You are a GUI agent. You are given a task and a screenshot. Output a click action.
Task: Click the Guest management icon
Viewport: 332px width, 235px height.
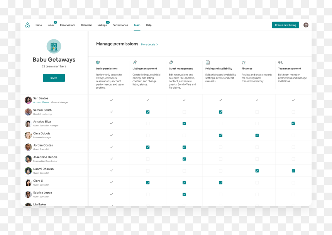171,62
